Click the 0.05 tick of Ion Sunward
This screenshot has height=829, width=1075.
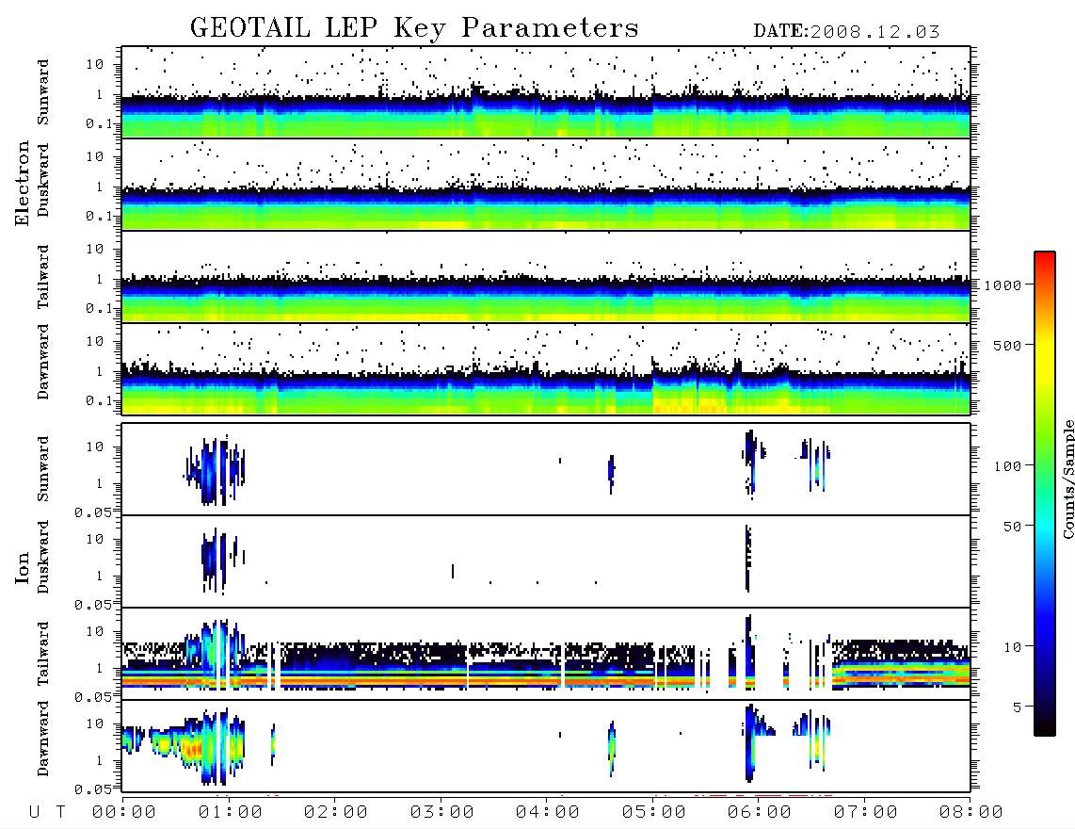(93, 512)
